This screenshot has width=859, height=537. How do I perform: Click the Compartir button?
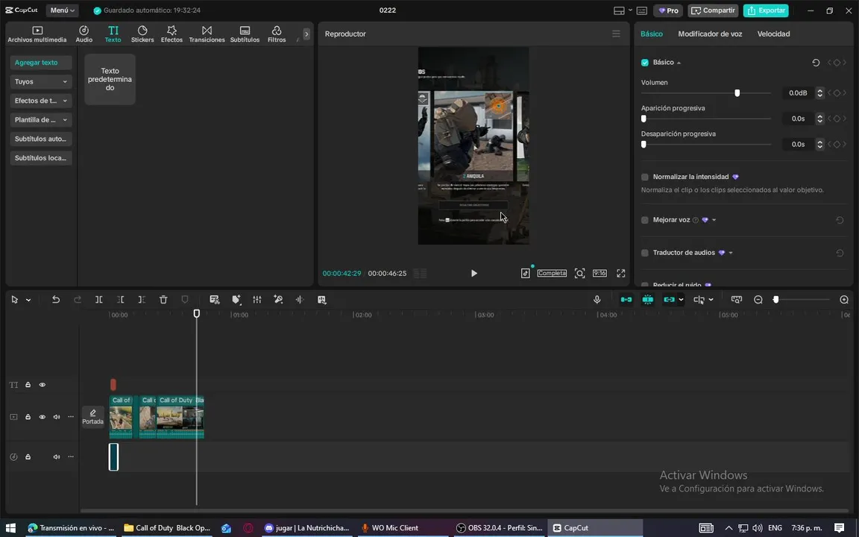coord(714,10)
